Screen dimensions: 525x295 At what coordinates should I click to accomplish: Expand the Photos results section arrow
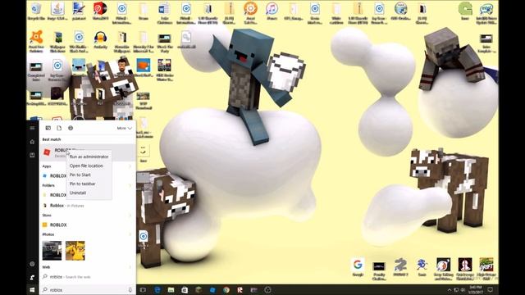(130, 234)
